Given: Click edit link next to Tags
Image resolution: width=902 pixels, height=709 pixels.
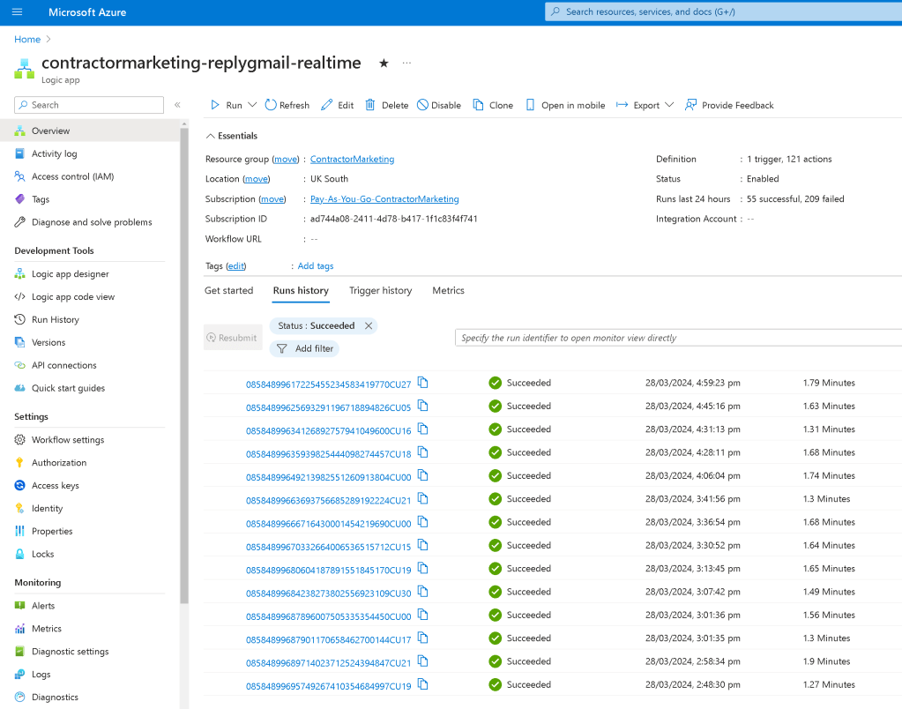Looking at the screenshot, I should 235,266.
